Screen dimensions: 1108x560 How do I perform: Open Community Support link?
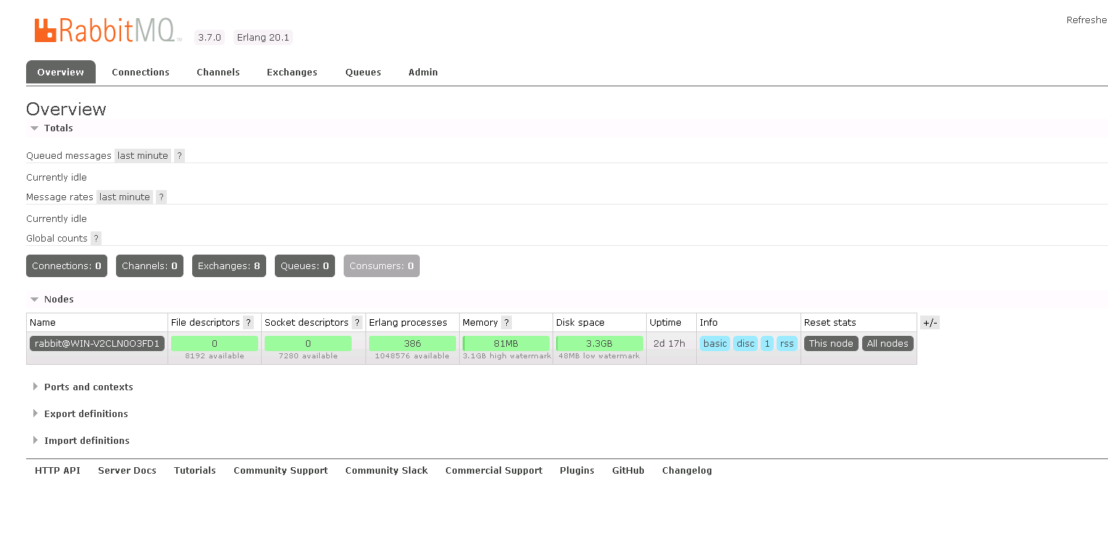[281, 471]
